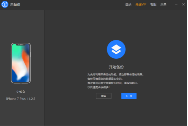This screenshot has width=188, height=126.
Task: Open the 登录 login menu item
Action: click(x=128, y=5)
